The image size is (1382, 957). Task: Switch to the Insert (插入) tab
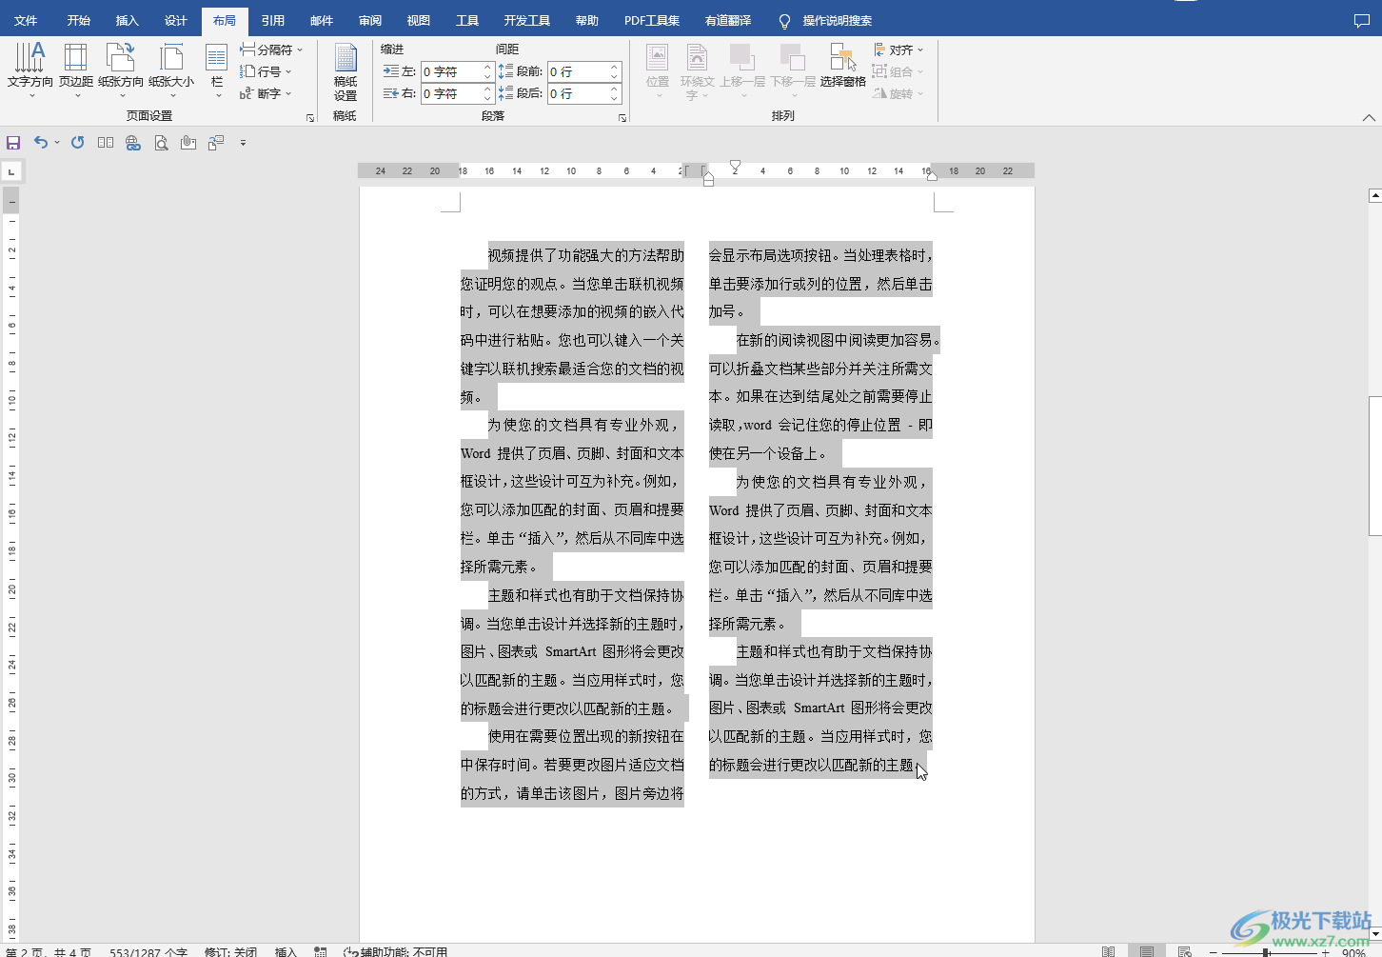point(127,20)
